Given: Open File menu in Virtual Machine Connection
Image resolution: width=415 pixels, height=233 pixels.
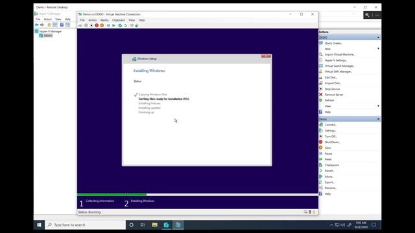Looking at the screenshot, I should [x=82, y=20].
